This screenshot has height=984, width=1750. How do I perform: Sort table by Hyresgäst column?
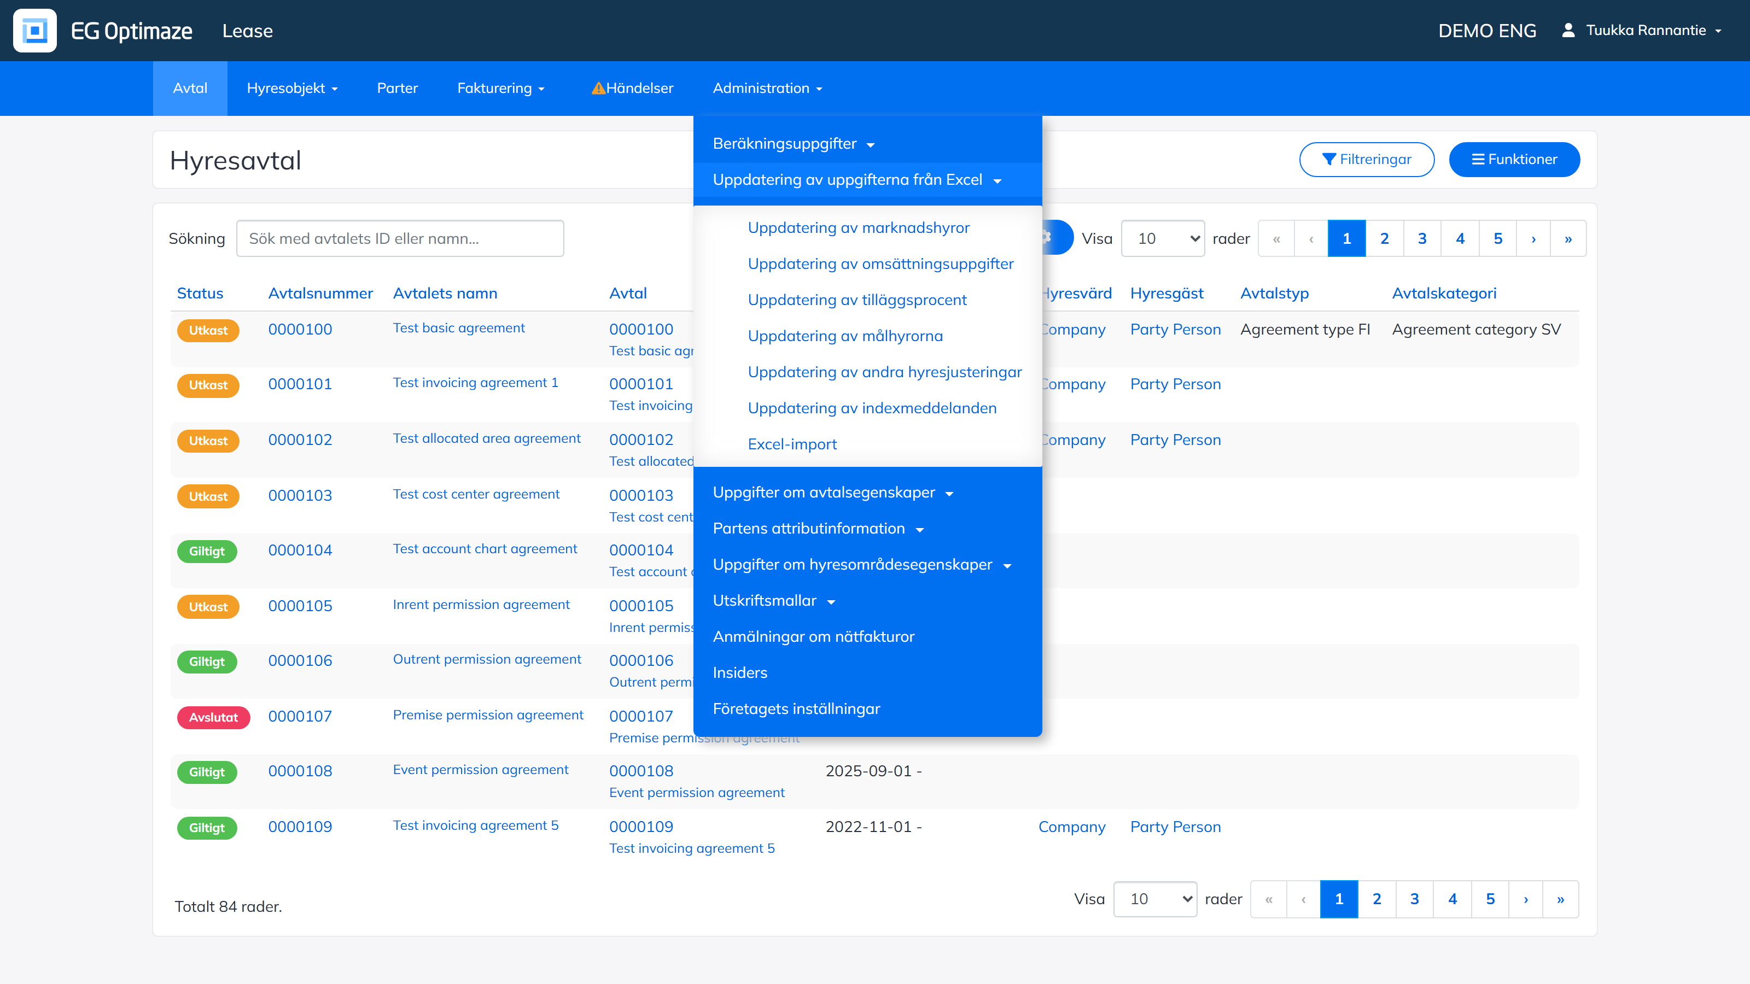1166,294
